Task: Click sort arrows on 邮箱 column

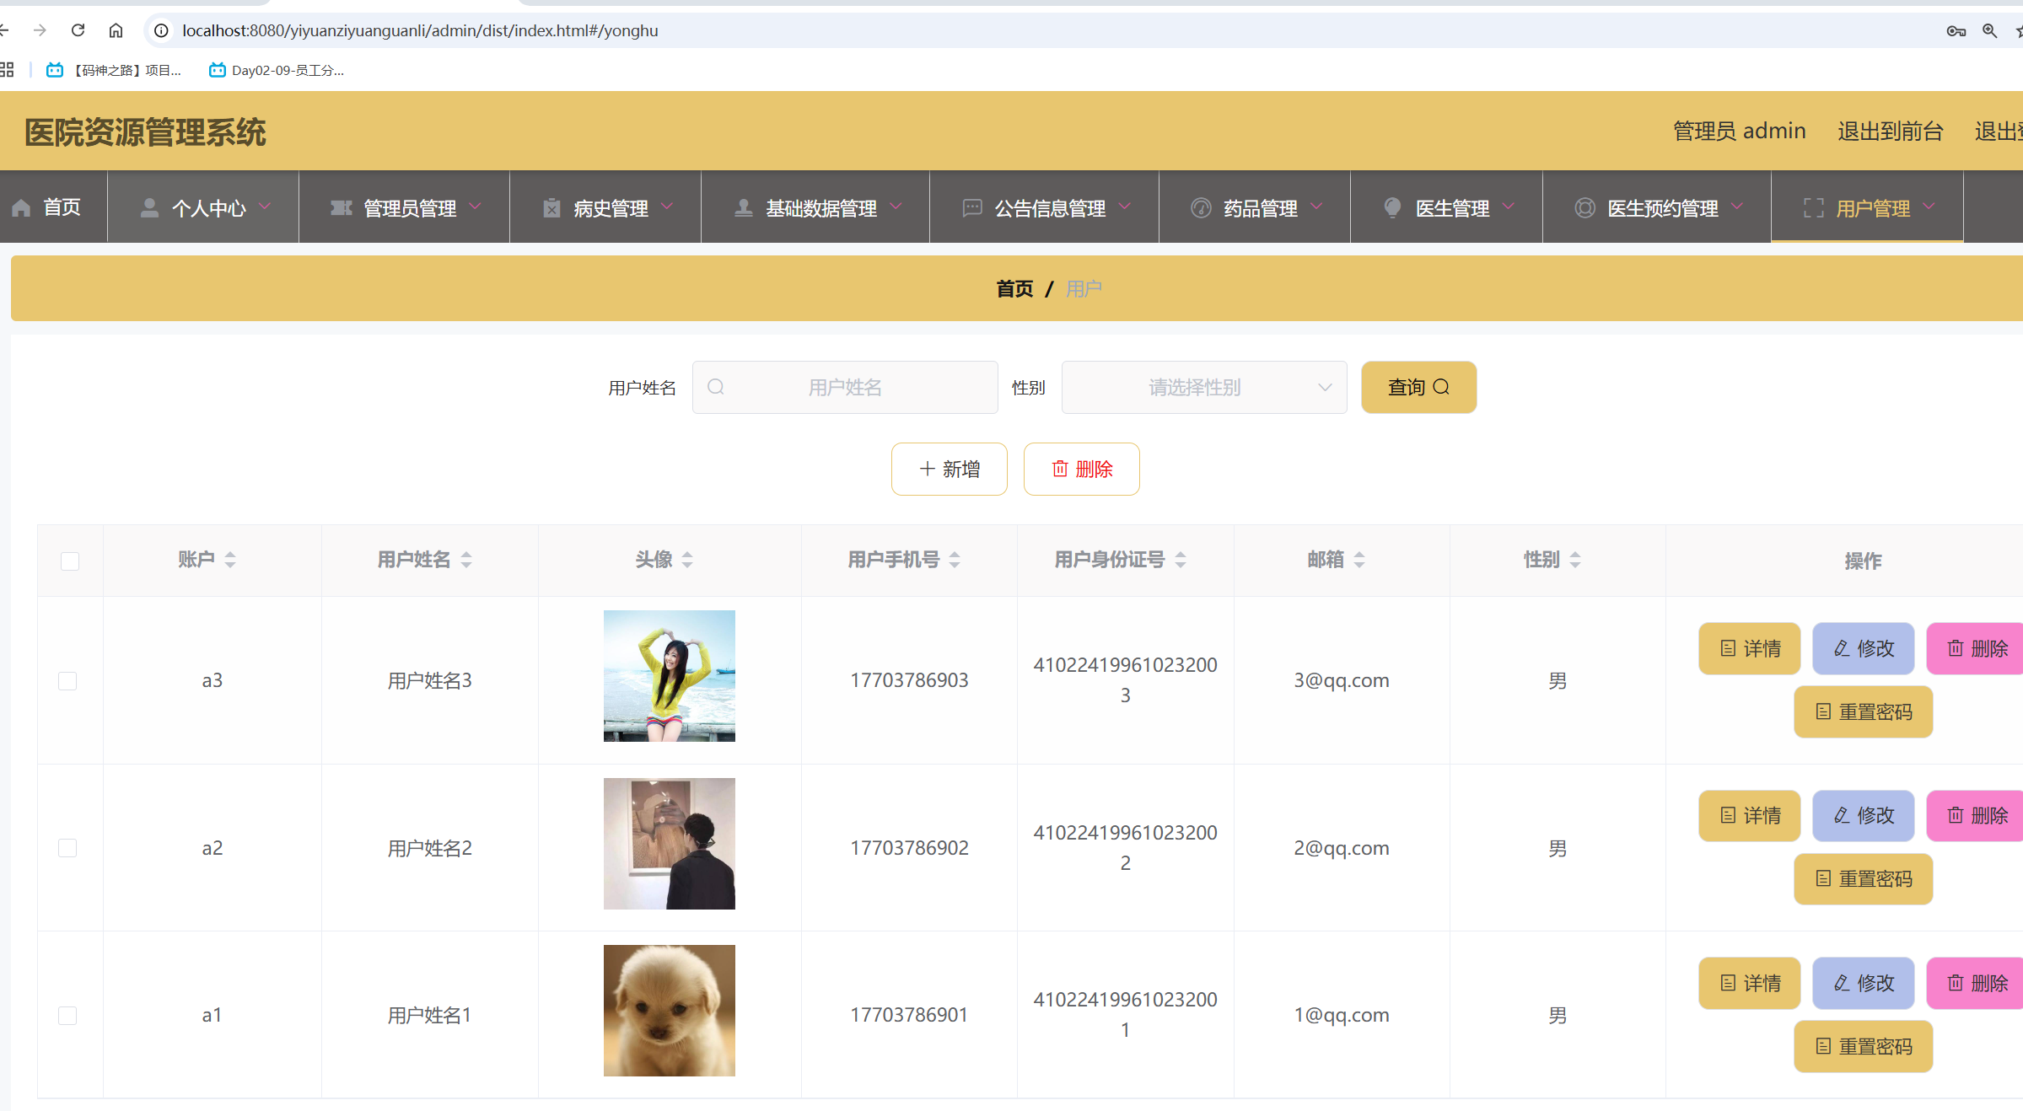Action: [x=1359, y=560]
